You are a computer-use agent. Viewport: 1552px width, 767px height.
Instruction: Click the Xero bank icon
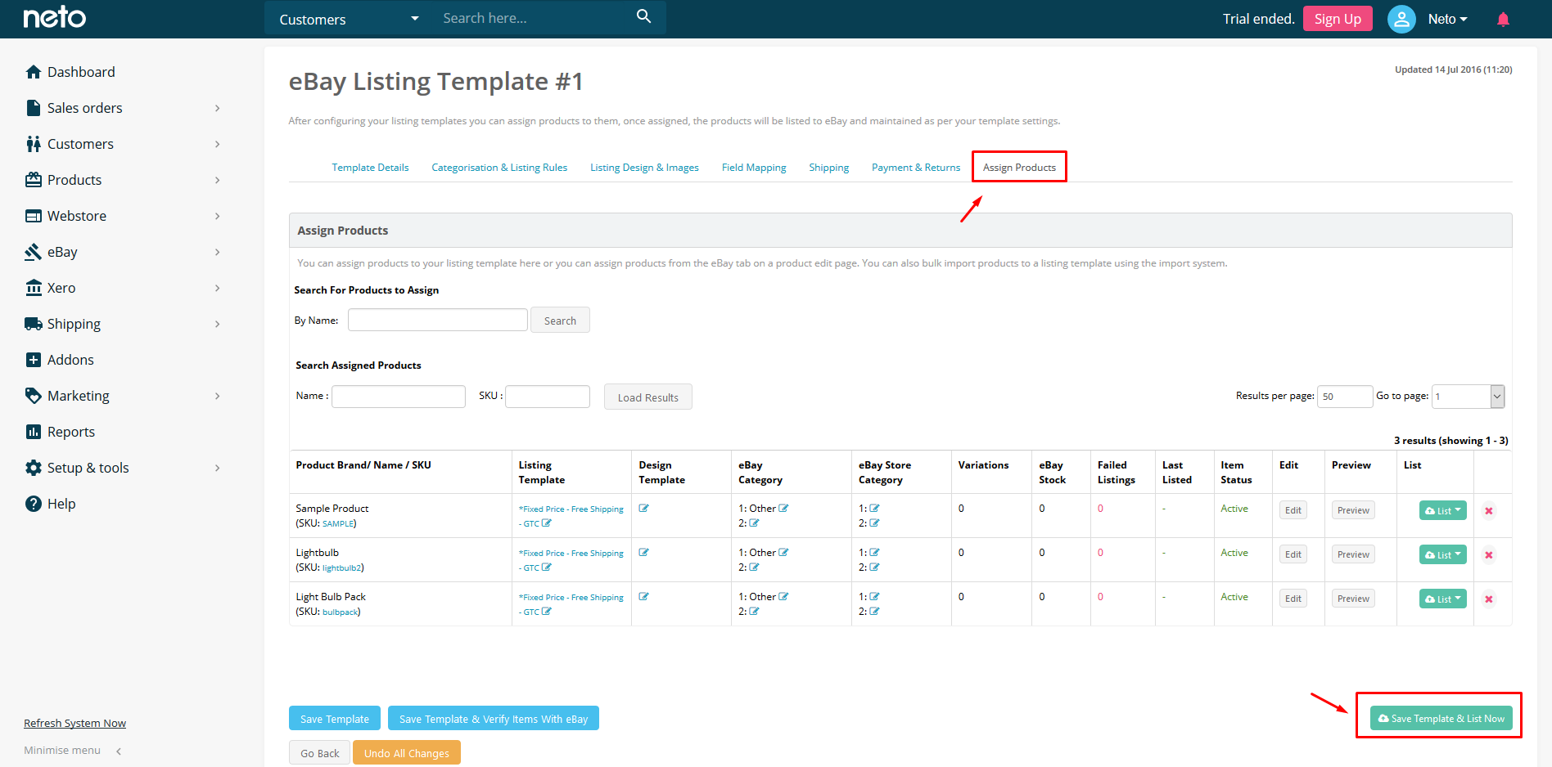(34, 288)
